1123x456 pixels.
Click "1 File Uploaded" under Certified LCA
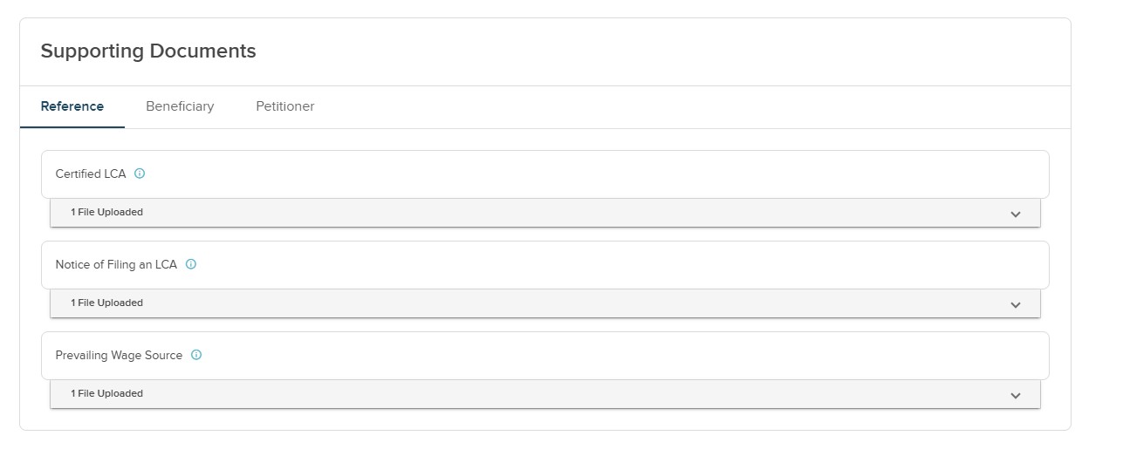(106, 212)
